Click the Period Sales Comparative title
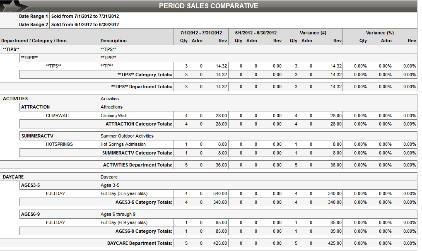The height and width of the screenshot is (251, 422). pyautogui.click(x=209, y=6)
